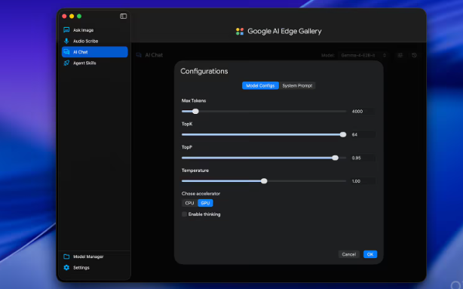Switch to the System Prompt tab

pos(297,85)
